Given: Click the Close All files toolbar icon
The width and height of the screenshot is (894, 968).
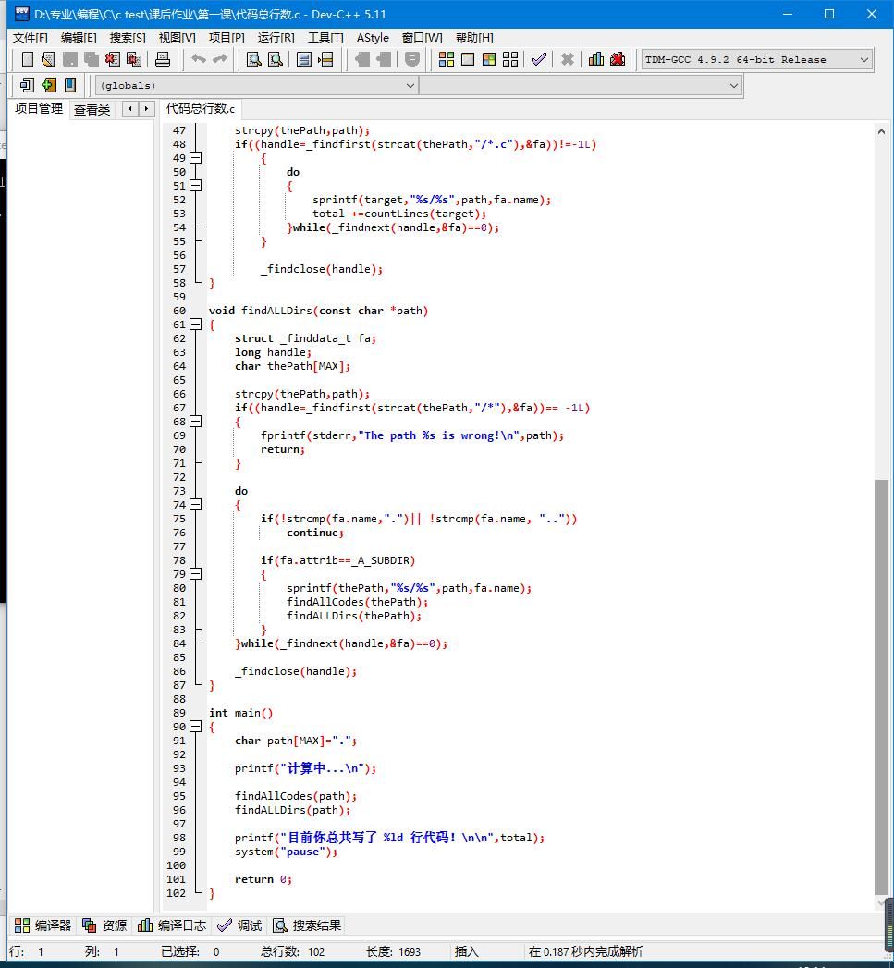Looking at the screenshot, I should coord(134,59).
